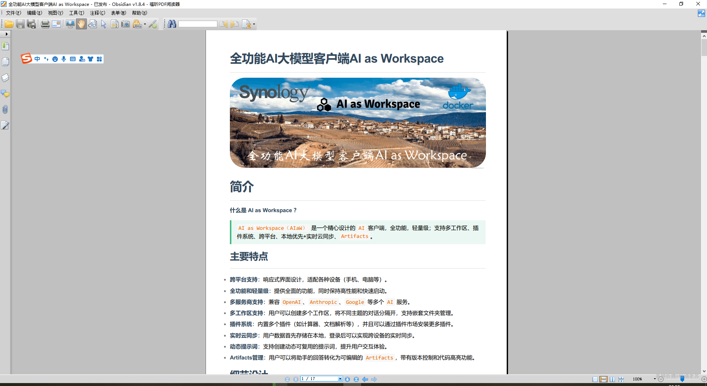Select the Hand tool
Image resolution: width=707 pixels, height=386 pixels.
(x=81, y=24)
